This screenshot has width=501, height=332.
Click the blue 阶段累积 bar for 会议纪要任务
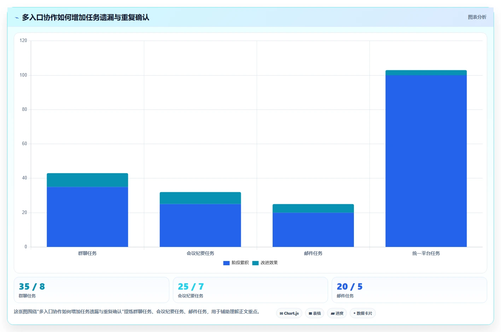[x=200, y=225]
